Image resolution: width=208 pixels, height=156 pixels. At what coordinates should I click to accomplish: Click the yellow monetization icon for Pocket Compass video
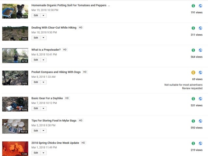pyautogui.click(x=193, y=72)
